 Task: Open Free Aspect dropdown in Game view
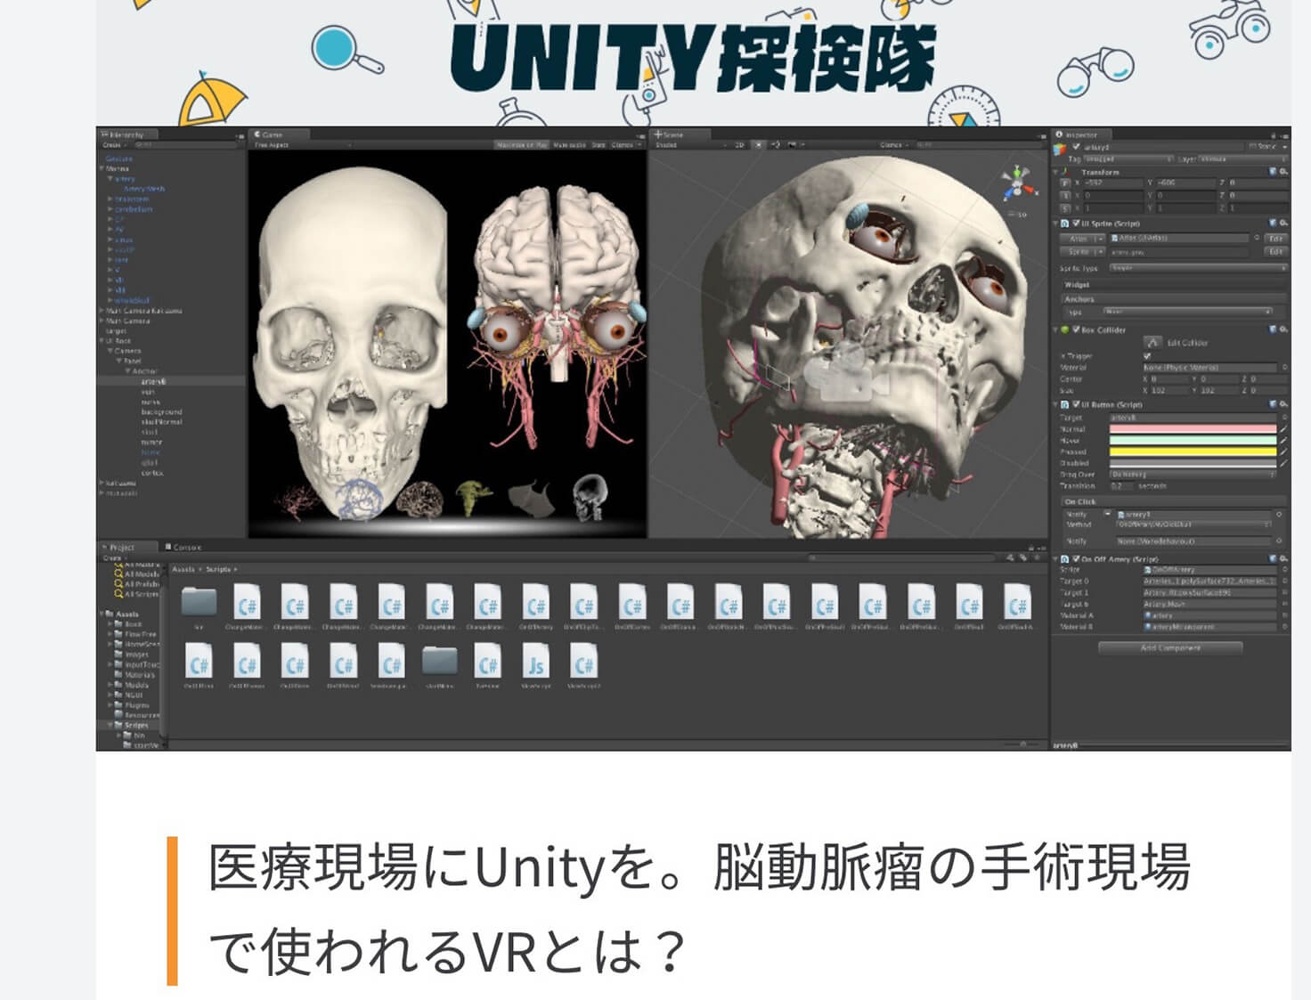coord(302,145)
